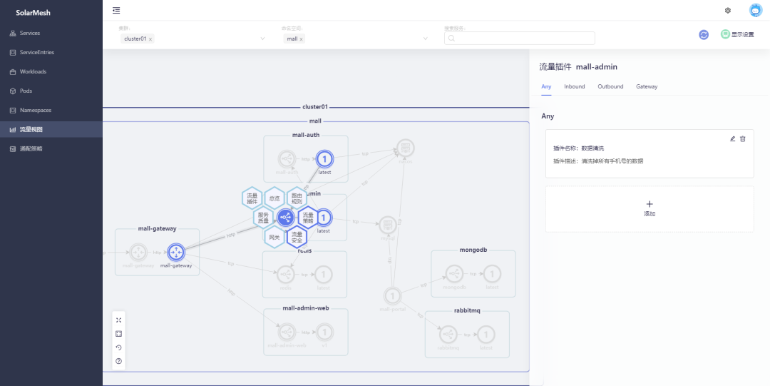The width and height of the screenshot is (770, 386).
Task: Switch to the Outbound tab
Action: coord(610,86)
